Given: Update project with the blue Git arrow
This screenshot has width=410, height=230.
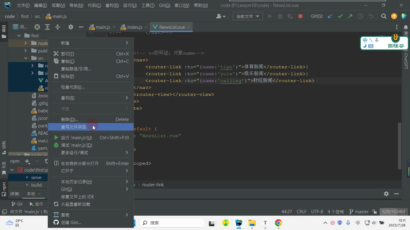Looking at the screenshot, I should [330, 16].
